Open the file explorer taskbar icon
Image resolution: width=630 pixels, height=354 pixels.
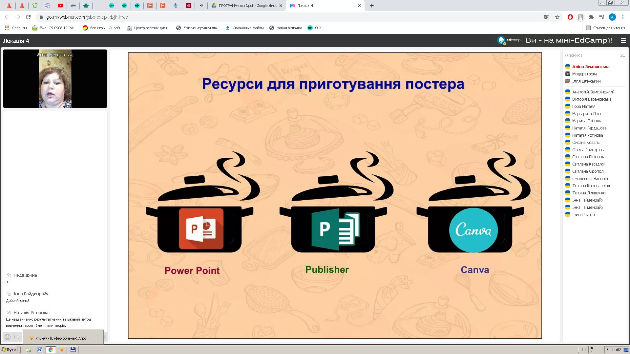(x=29, y=350)
